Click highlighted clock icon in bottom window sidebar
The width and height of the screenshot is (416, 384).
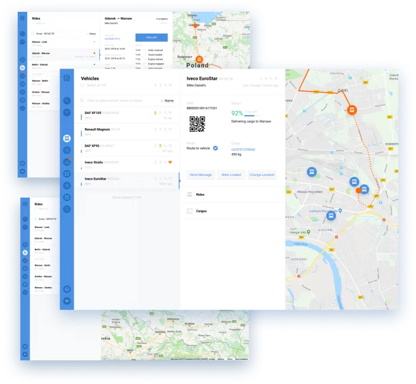coord(25,252)
